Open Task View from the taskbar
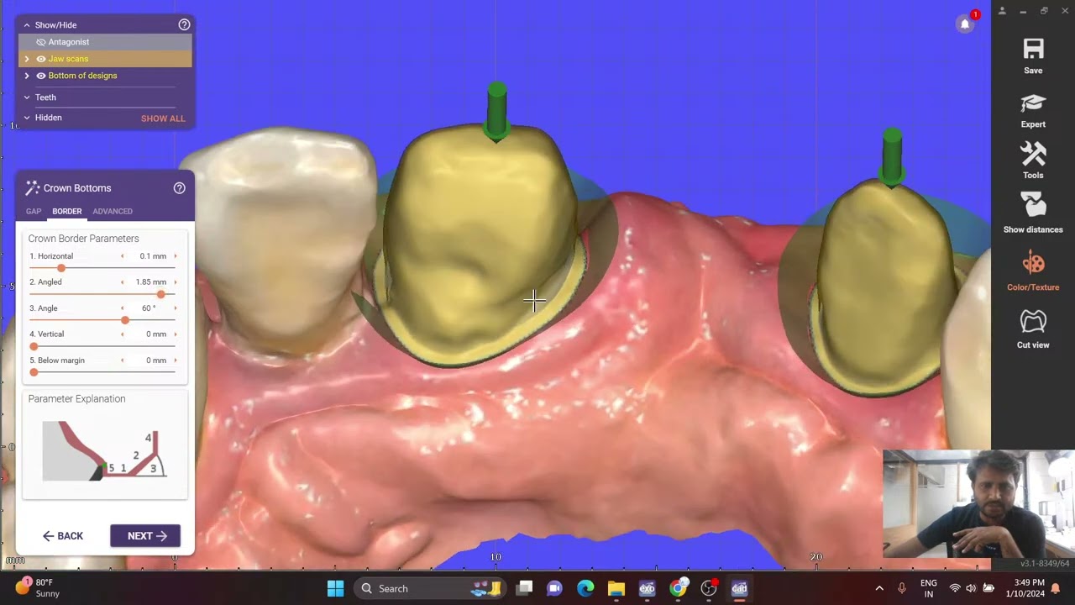Screen dimensions: 1075x605 click(524, 588)
